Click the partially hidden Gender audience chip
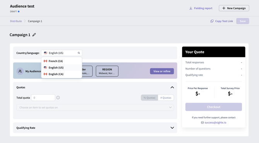This screenshot has height=143, width=259. (x=87, y=71)
